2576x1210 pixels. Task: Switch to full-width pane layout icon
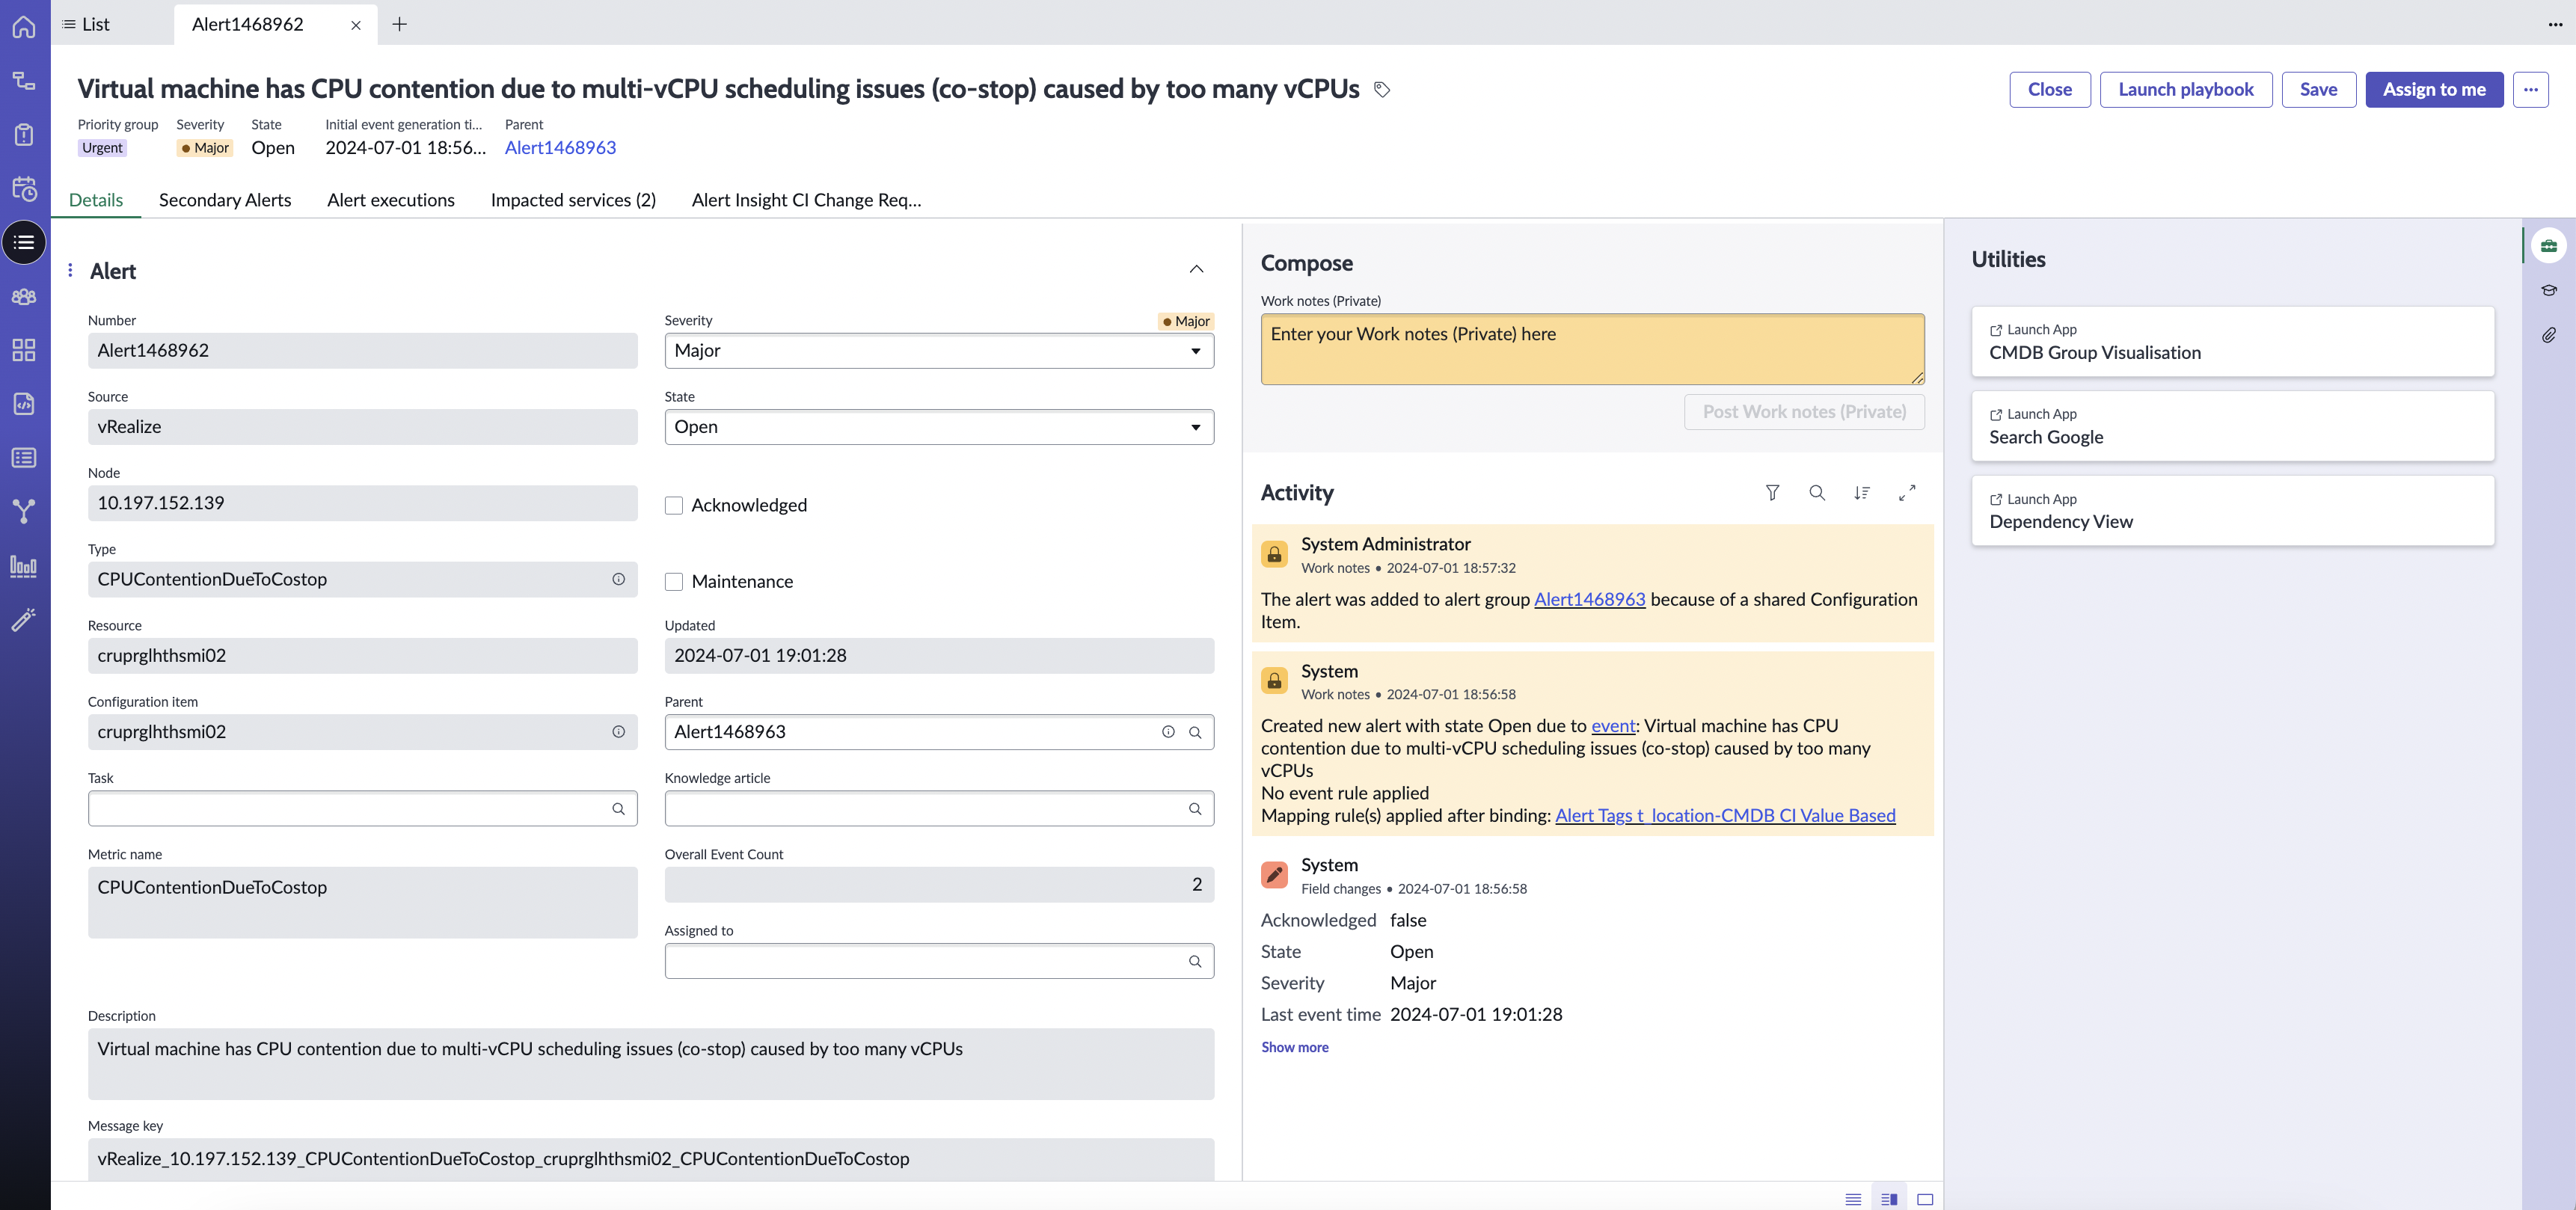(x=1925, y=1199)
